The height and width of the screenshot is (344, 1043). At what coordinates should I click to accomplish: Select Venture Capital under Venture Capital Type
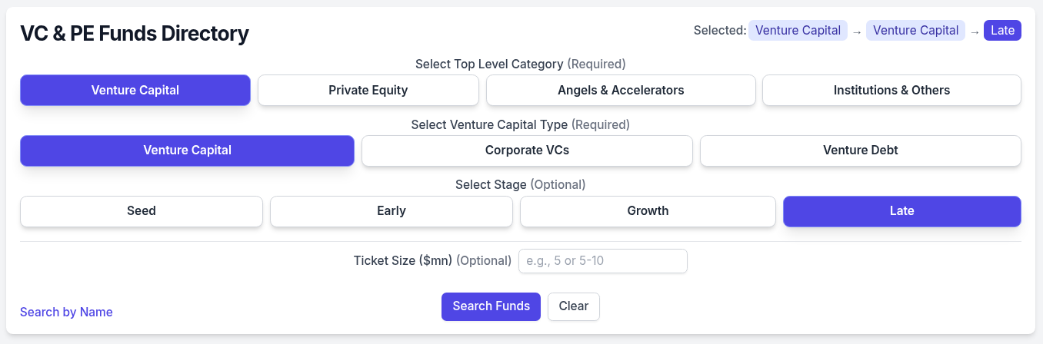click(187, 150)
